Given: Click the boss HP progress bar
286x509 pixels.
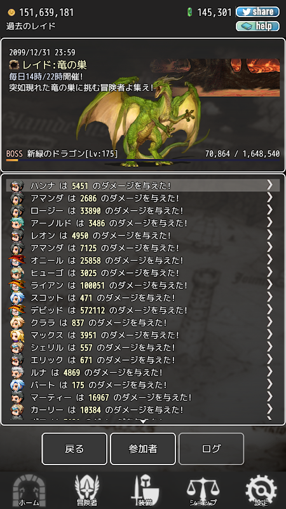Looking at the screenshot, I should (142, 160).
